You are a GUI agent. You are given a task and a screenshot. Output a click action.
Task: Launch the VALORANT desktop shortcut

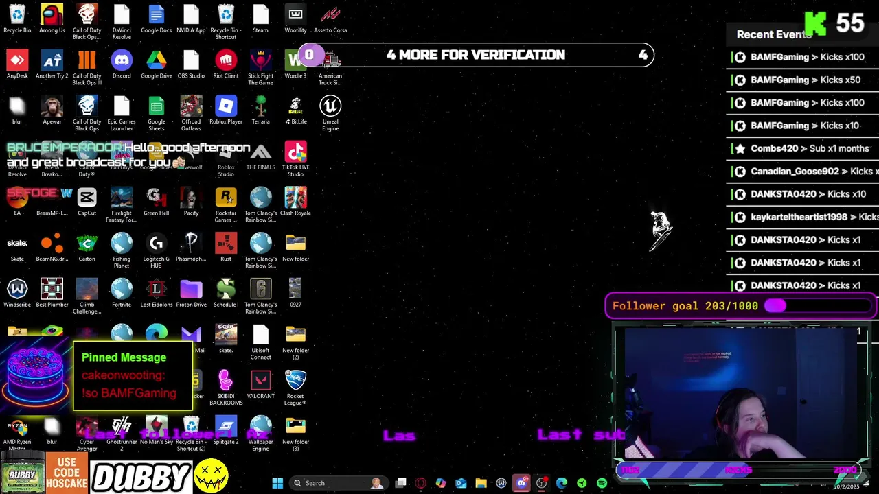tap(260, 386)
